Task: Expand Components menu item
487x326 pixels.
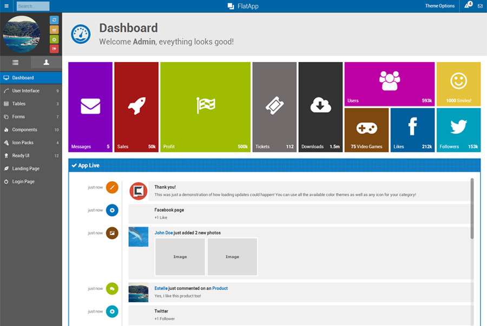Action: [x=31, y=130]
